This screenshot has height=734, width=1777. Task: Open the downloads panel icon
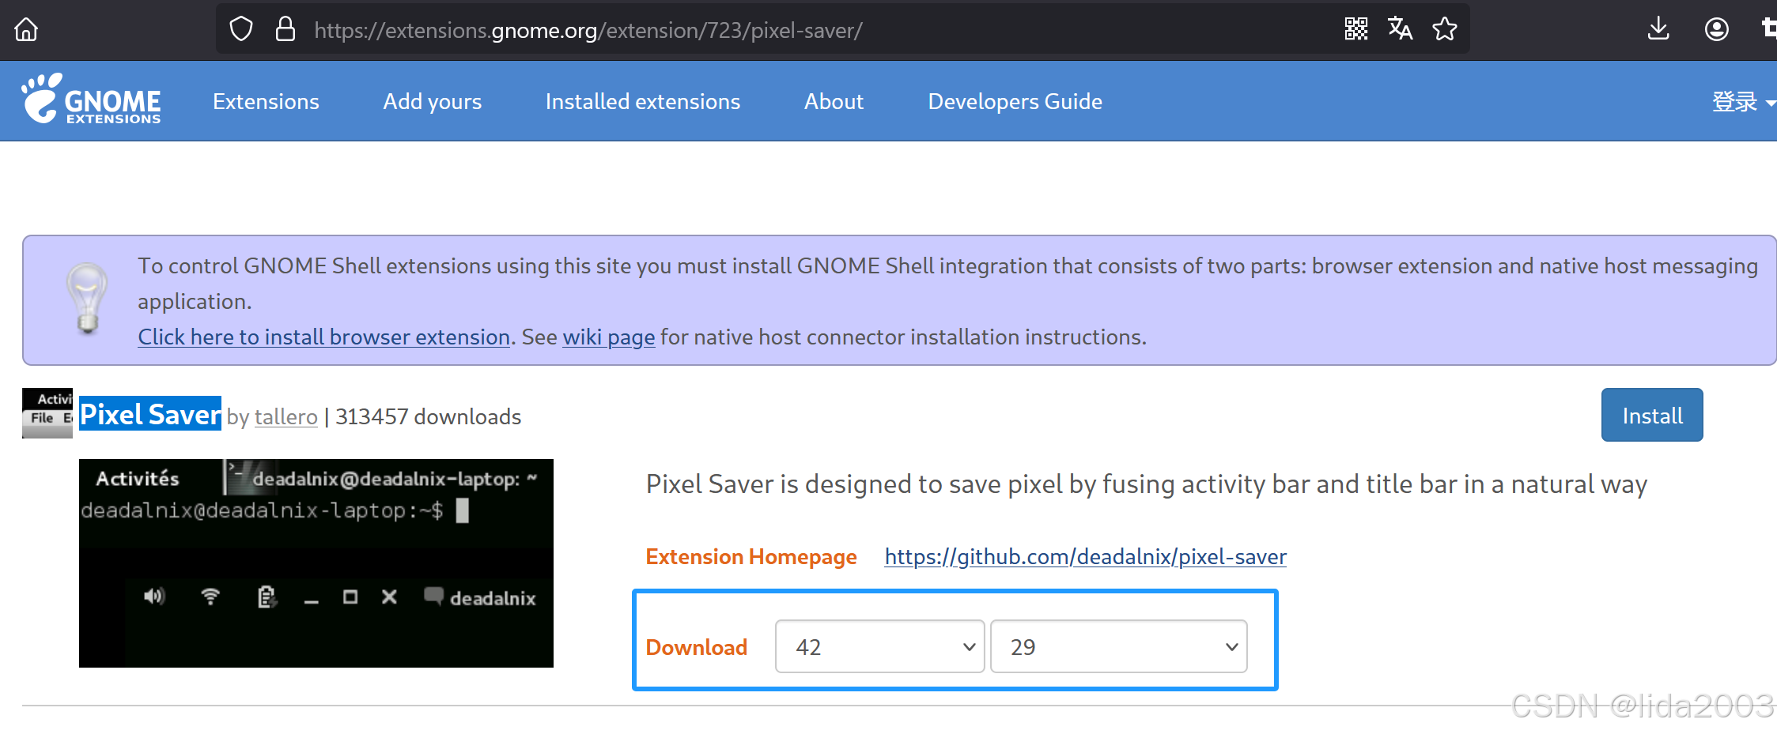pos(1658,29)
